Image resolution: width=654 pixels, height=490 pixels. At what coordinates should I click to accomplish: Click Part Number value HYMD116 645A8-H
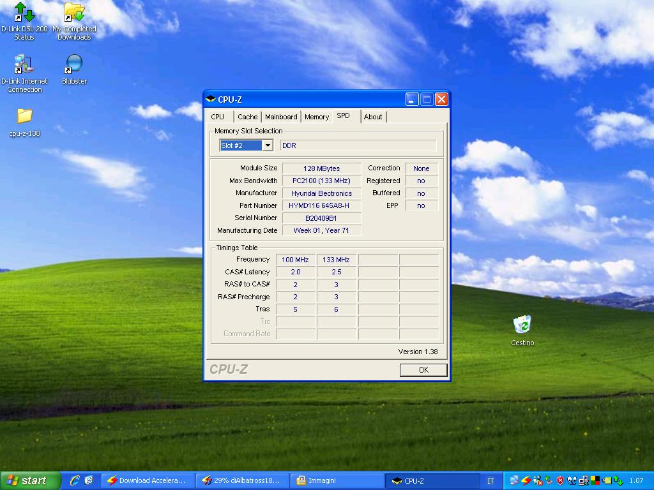coord(322,205)
